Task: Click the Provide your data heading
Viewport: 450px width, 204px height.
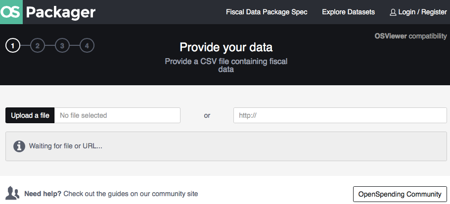Action: click(226, 47)
